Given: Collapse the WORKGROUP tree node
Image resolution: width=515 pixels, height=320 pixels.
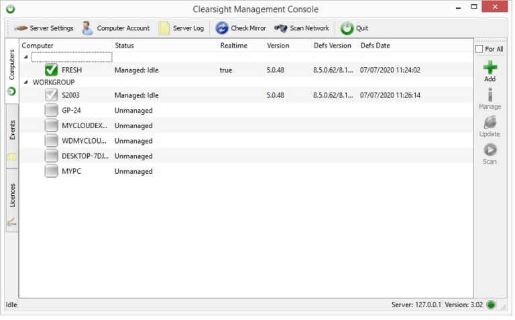Looking at the screenshot, I should [26, 82].
